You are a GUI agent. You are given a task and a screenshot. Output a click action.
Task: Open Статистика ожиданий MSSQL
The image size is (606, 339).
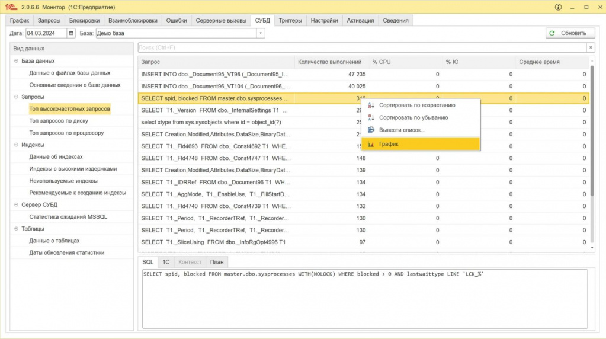(68, 216)
